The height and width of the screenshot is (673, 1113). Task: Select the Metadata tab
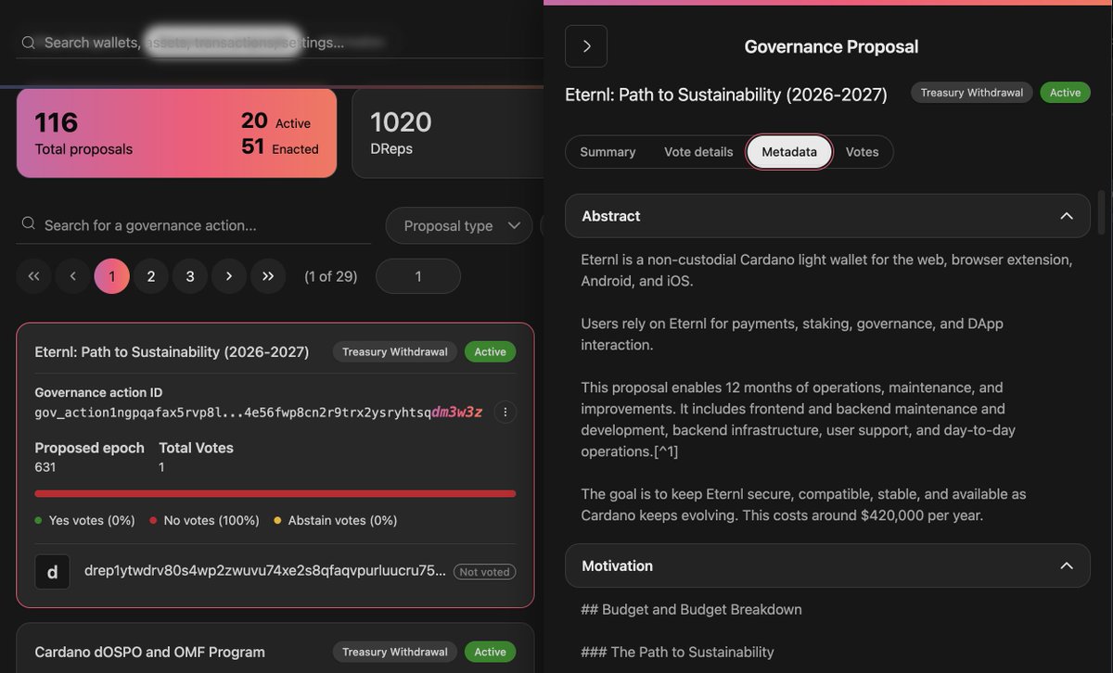click(x=789, y=152)
